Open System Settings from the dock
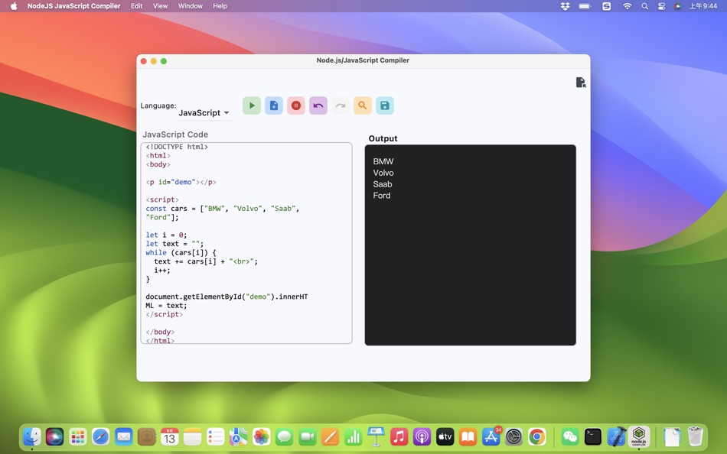Image resolution: width=727 pixels, height=454 pixels. click(x=513, y=436)
